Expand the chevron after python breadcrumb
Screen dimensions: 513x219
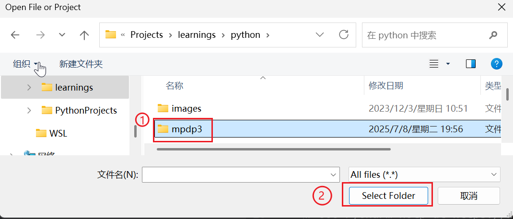coord(268,35)
